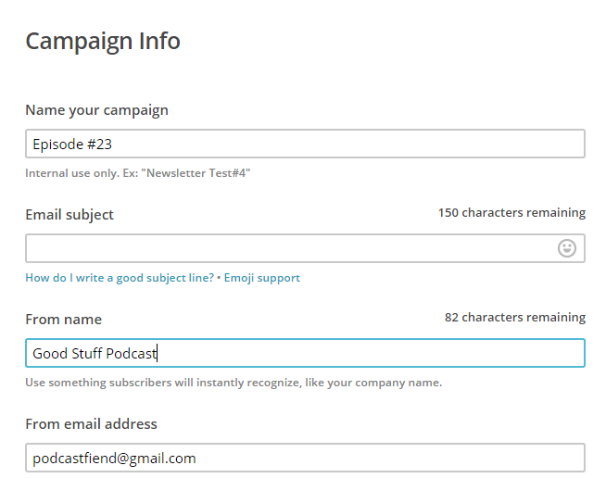
Task: Click the "From name" label
Action: click(63, 320)
